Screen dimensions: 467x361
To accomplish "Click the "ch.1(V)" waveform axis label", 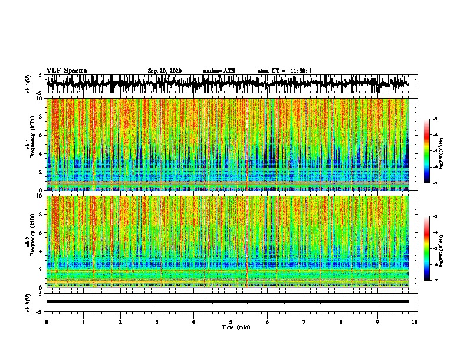I will pyautogui.click(x=28, y=84).
